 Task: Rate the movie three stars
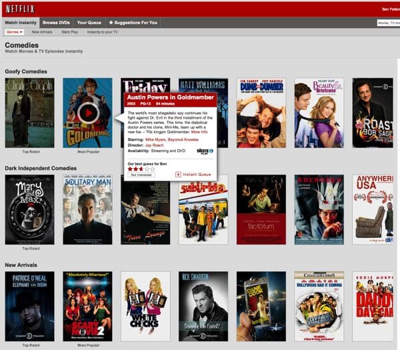[141, 169]
